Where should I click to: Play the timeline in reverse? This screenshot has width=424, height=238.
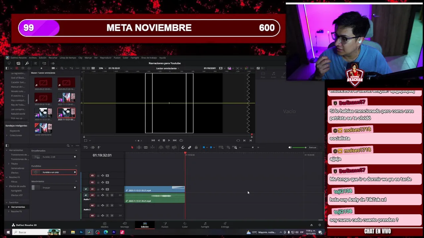click(158, 140)
